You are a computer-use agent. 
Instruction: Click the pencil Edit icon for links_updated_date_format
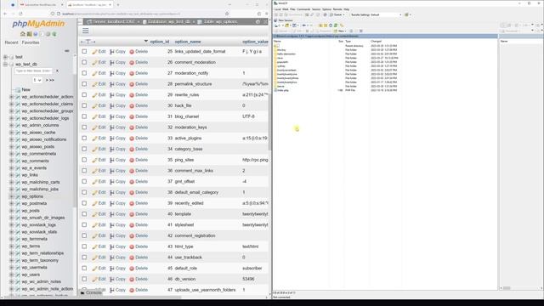(x=94, y=52)
